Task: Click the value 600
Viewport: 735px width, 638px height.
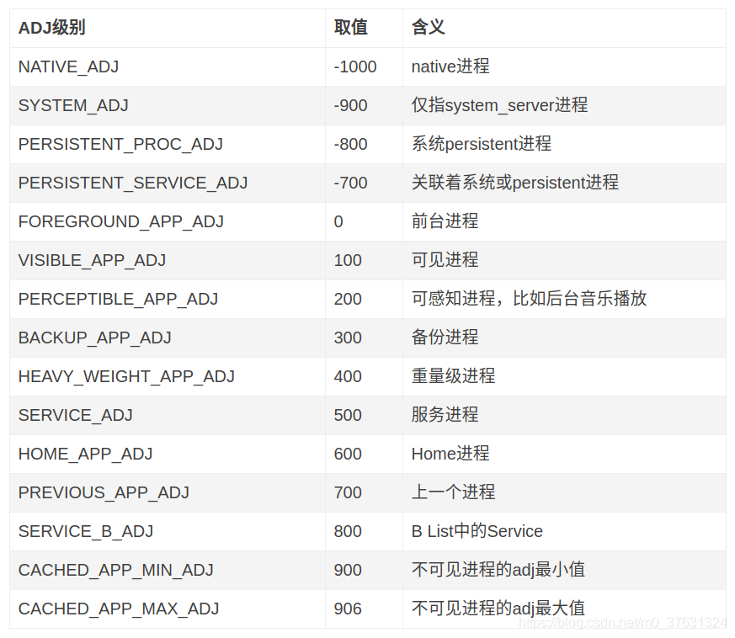Action: click(348, 454)
